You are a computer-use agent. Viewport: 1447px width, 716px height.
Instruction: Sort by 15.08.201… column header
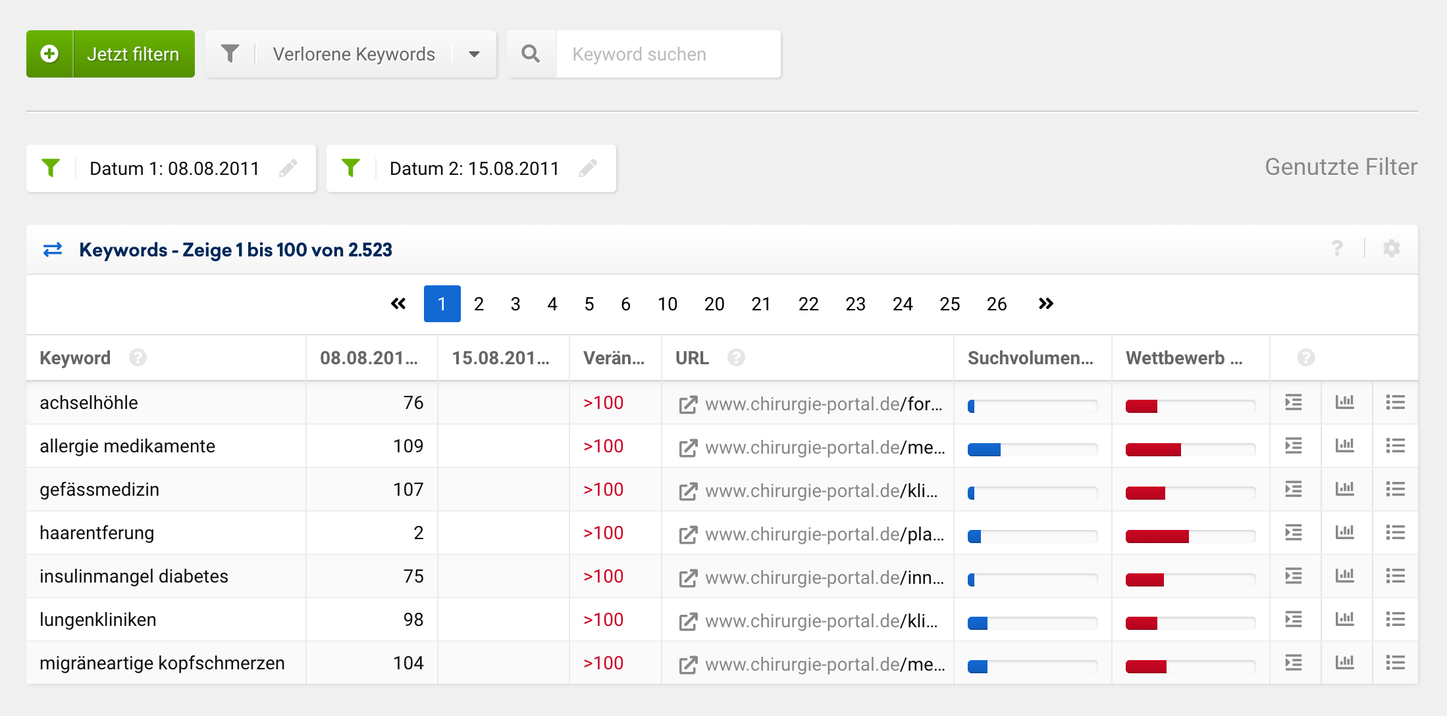point(501,358)
